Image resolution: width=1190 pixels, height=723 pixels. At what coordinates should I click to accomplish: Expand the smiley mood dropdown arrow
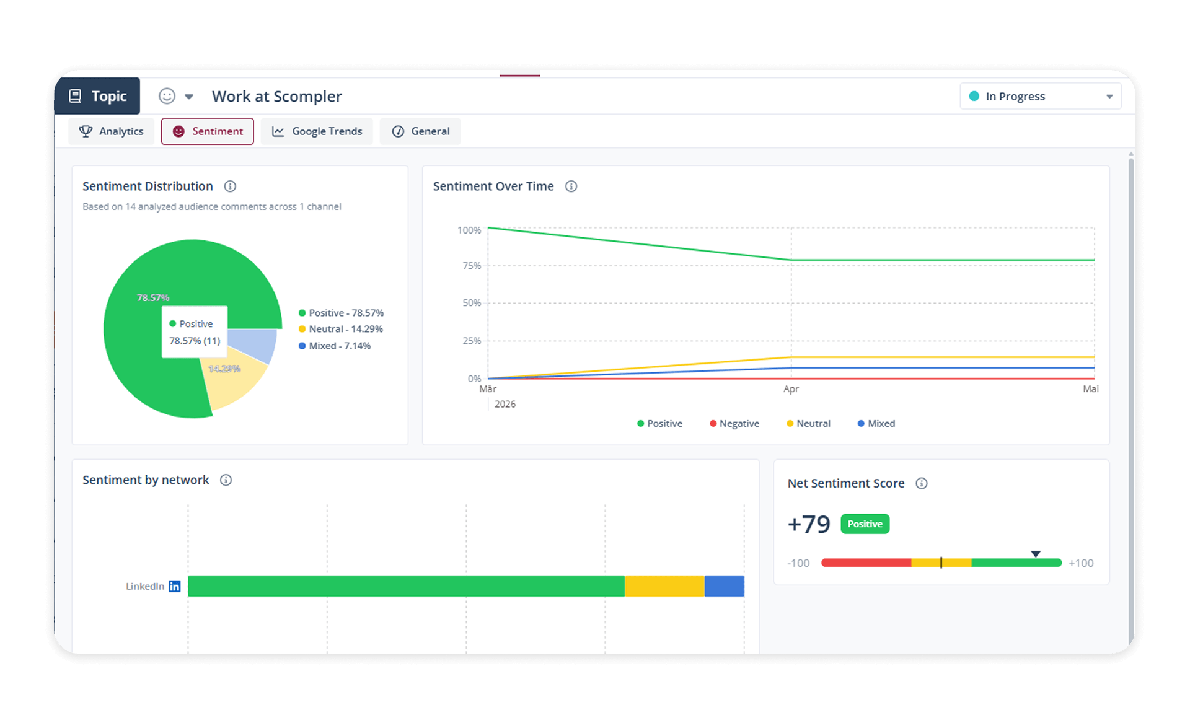189,97
